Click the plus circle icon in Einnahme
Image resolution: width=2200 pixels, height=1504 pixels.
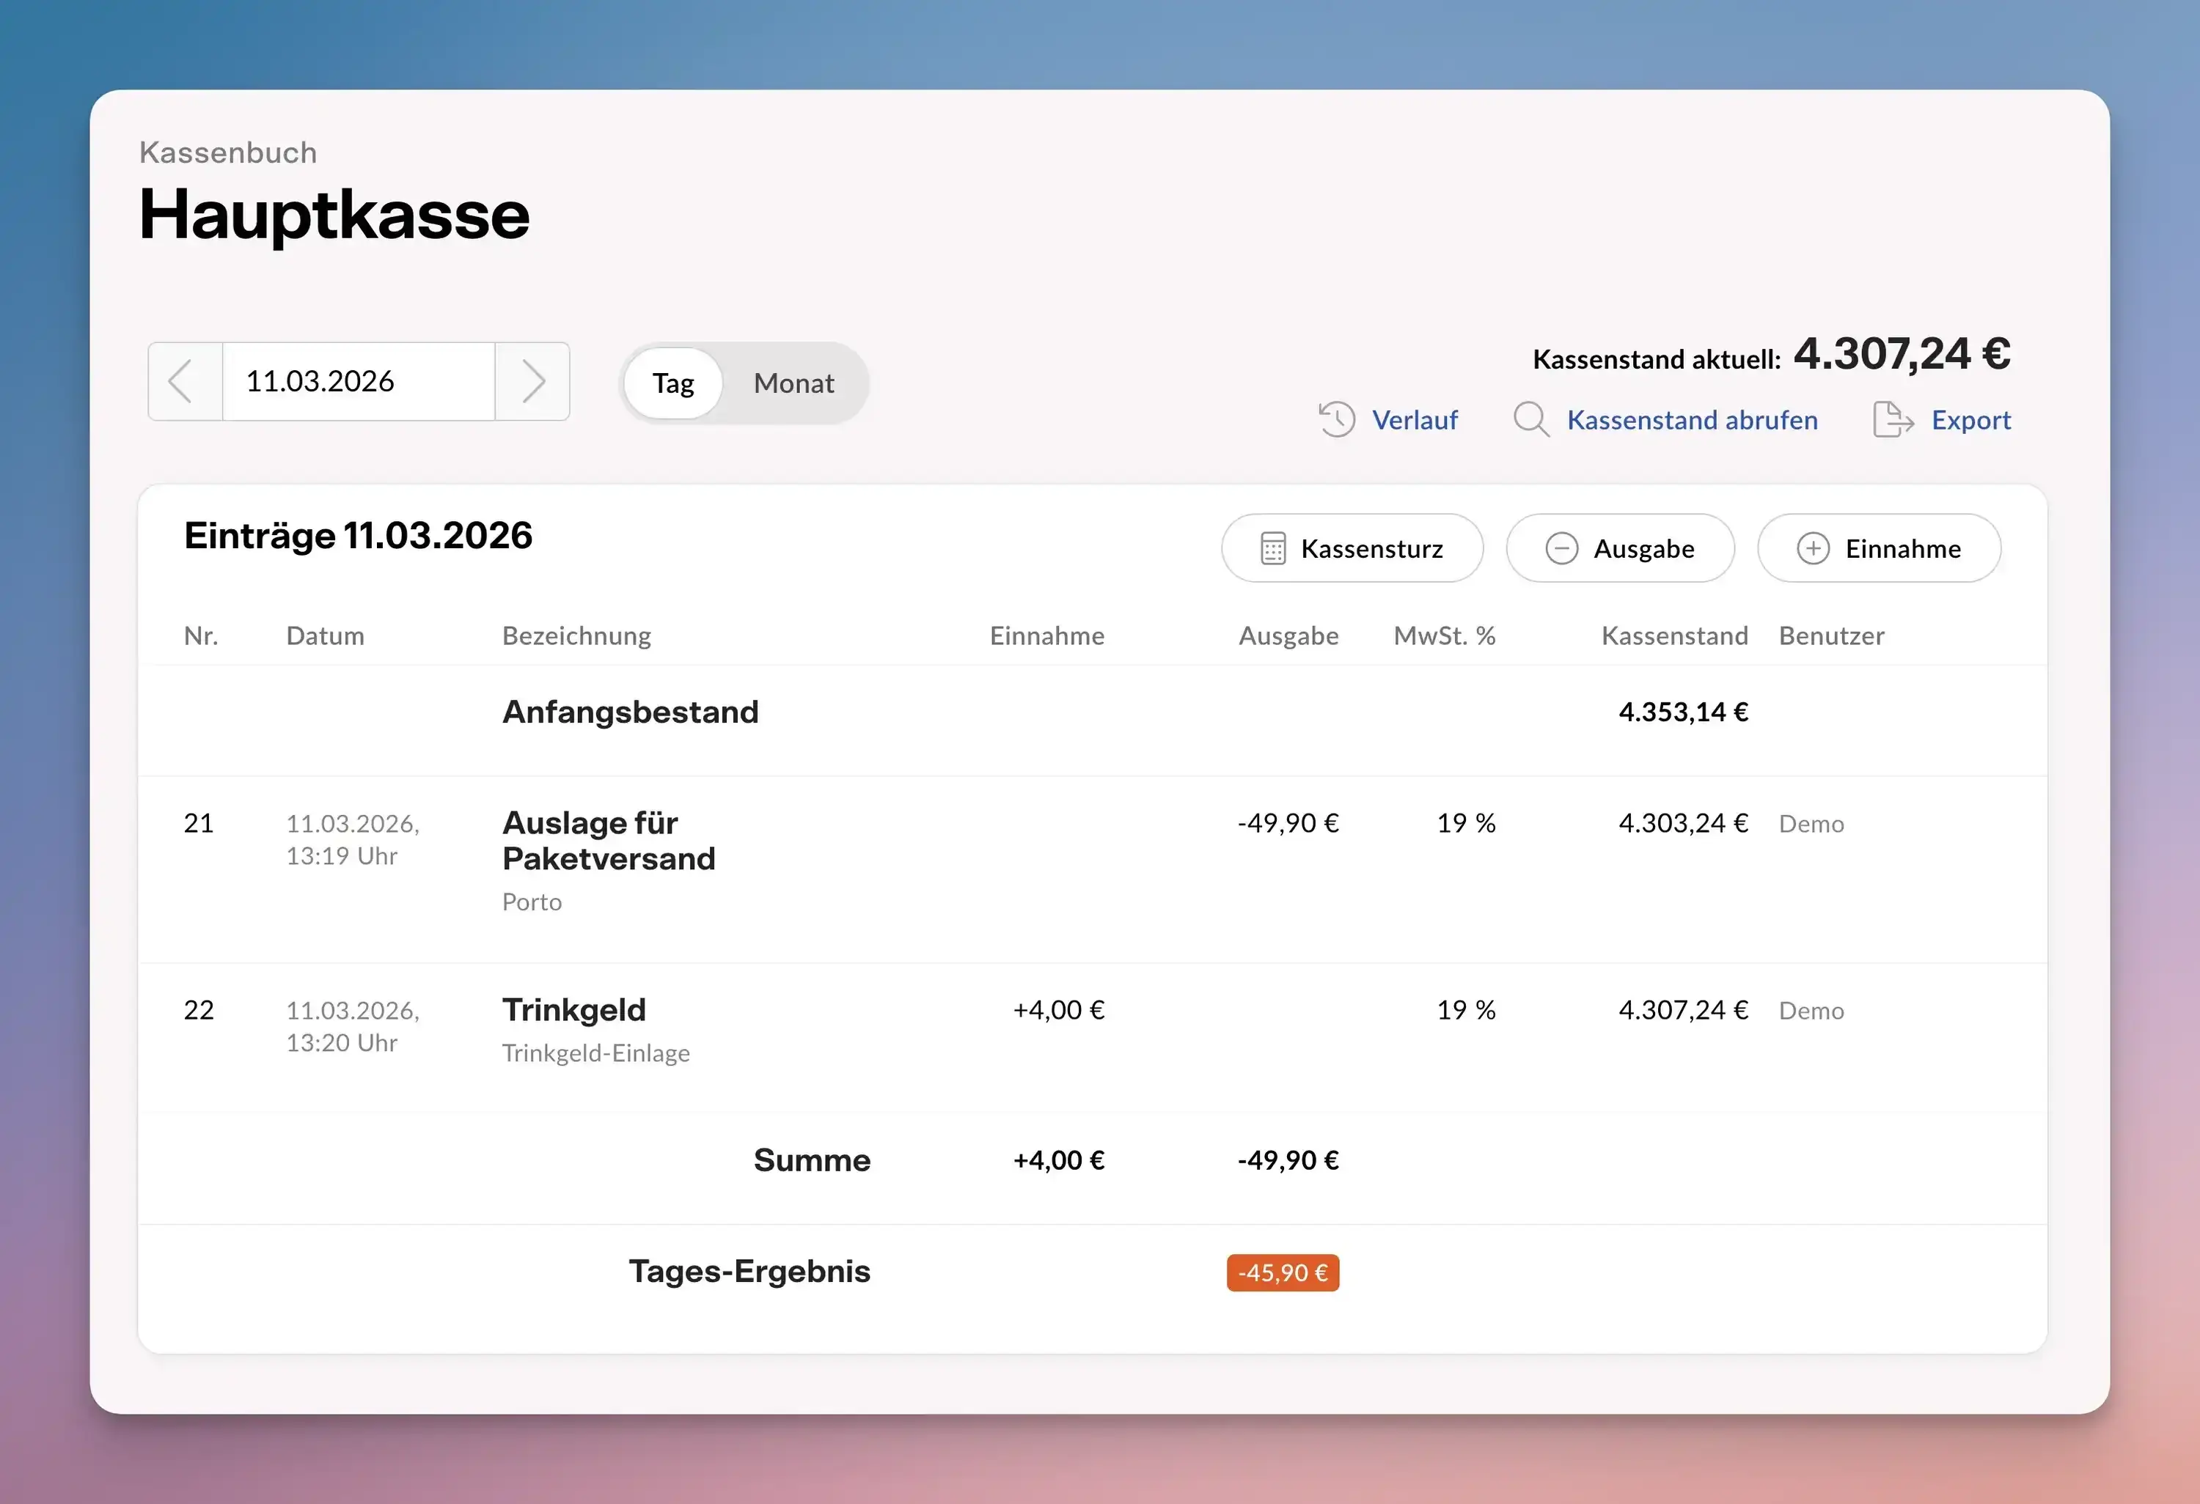coord(1813,549)
